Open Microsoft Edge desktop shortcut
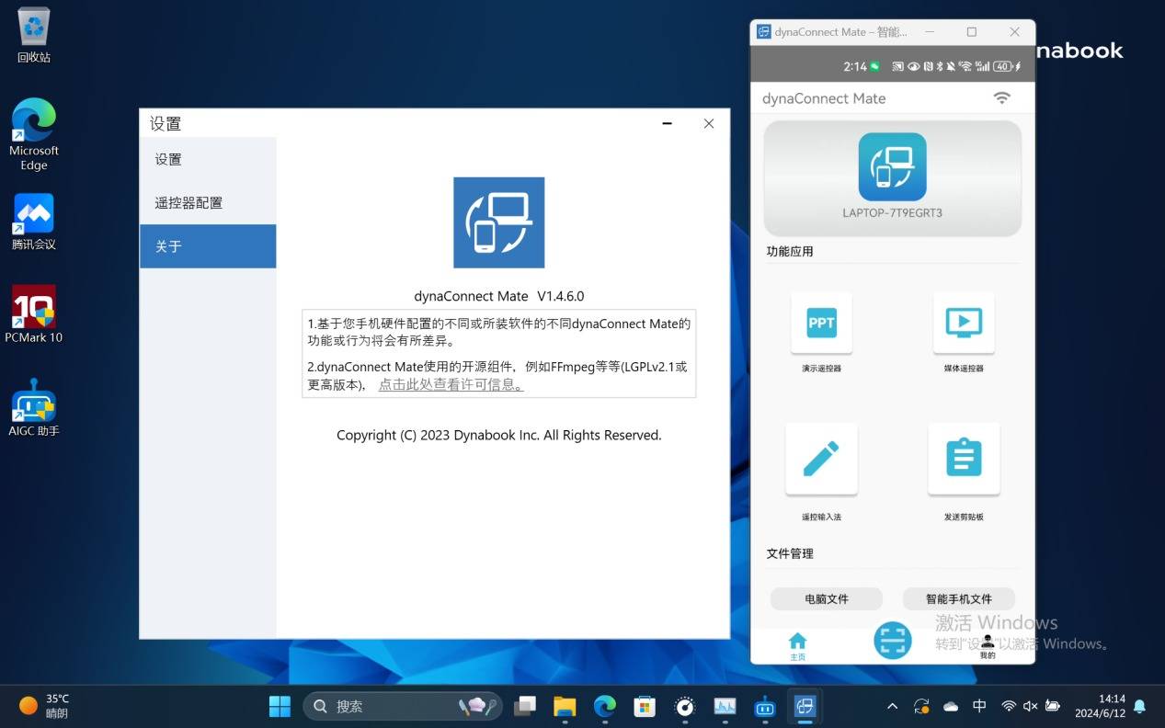1165x728 pixels. (x=34, y=134)
